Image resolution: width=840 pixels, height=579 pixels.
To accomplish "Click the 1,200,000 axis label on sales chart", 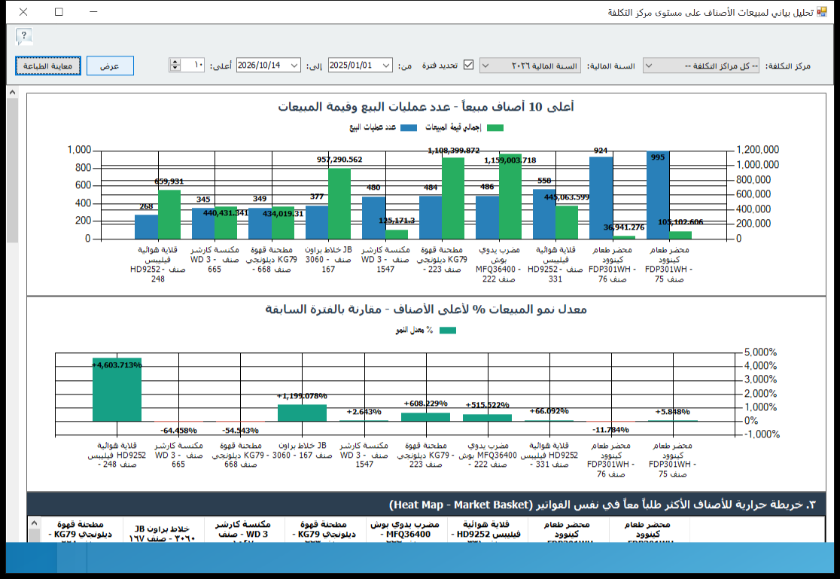I will (758, 150).
